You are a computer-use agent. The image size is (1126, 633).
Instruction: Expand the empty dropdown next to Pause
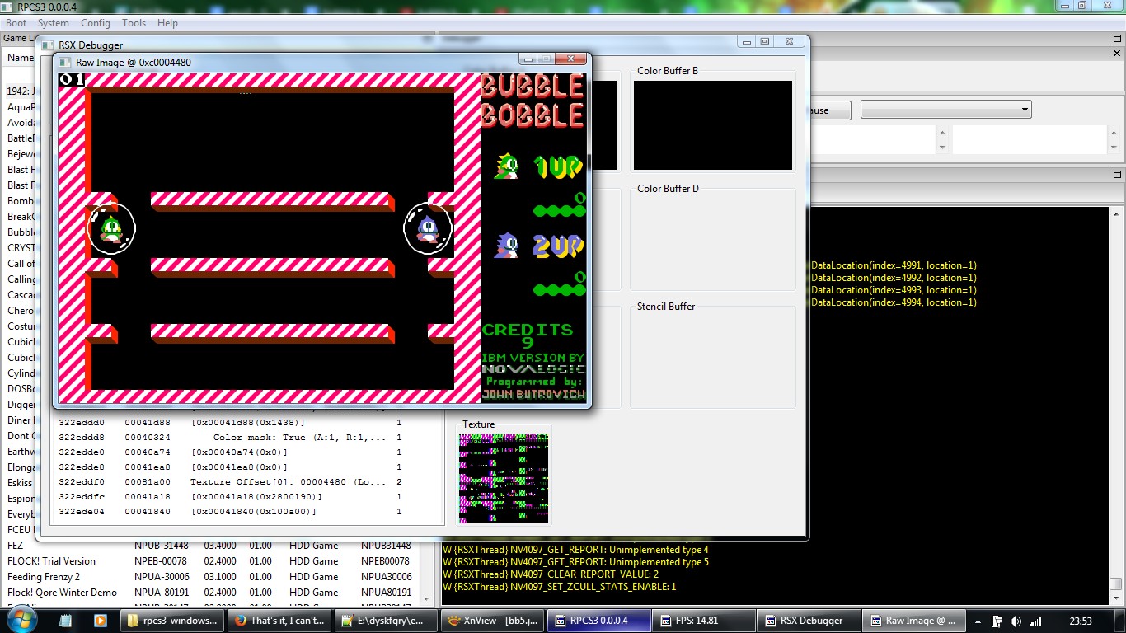[945, 110]
